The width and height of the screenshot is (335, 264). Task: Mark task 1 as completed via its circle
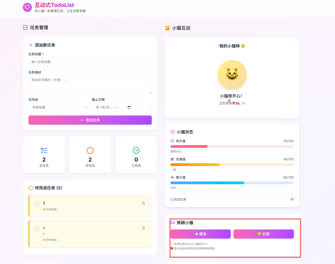tap(37, 228)
